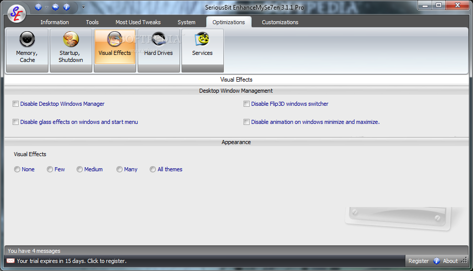Open Startup, Shutdown optimizations
This screenshot has width=473, height=271.
pyautogui.click(x=71, y=50)
